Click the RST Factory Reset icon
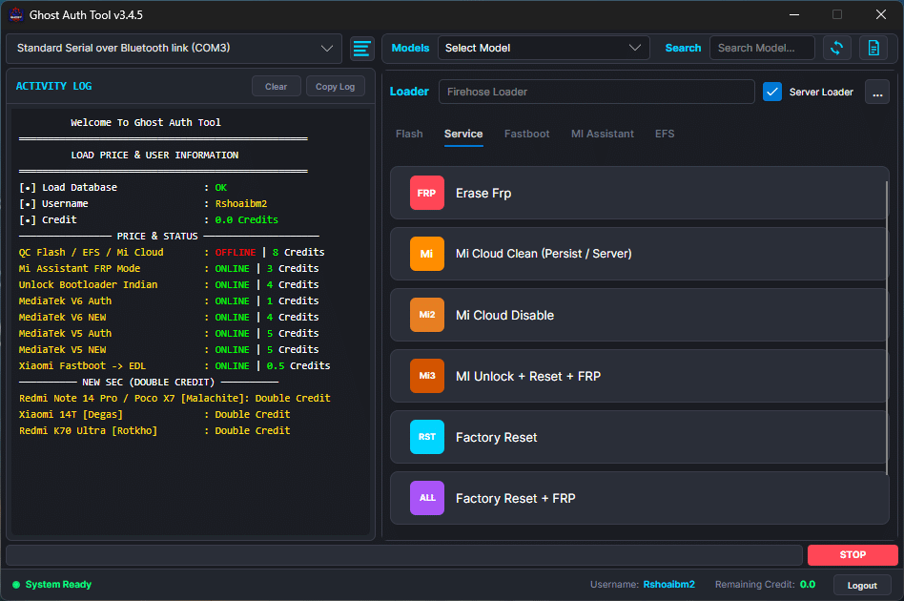 point(426,437)
